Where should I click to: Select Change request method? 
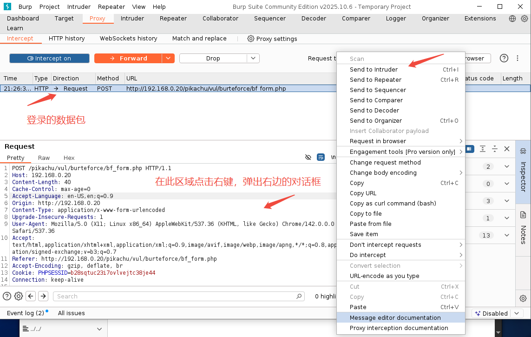[401, 163]
